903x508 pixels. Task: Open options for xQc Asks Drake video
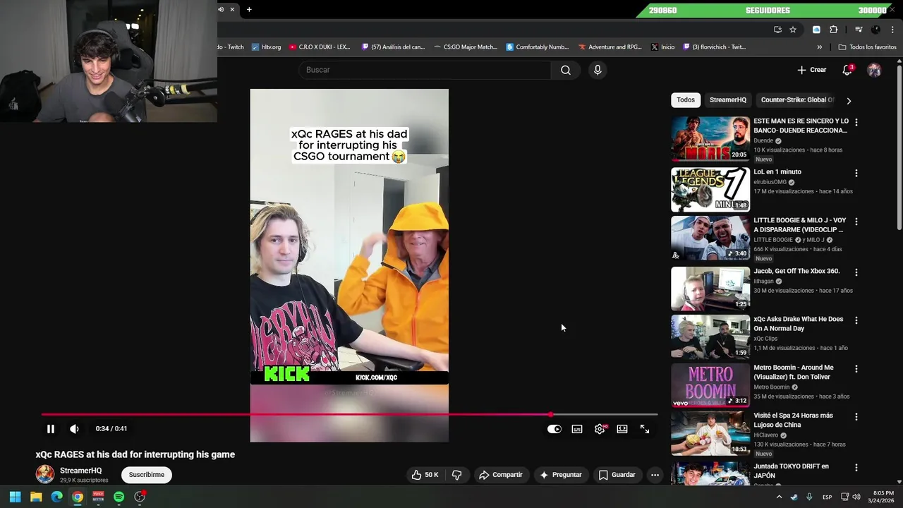(x=856, y=320)
